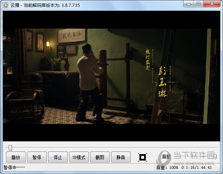Click the 音量 volume label
This screenshot has height=174, width=223.
(x=166, y=157)
